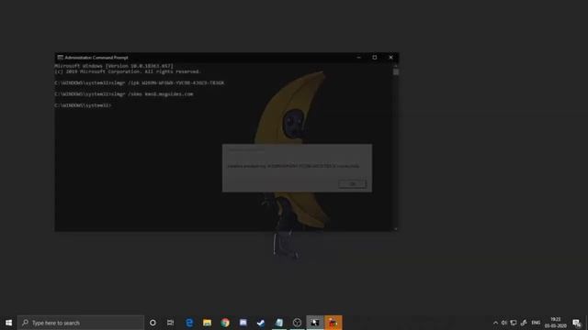Click the Microsoft Windows version line
The height and width of the screenshot is (330, 588).
click(x=114, y=66)
